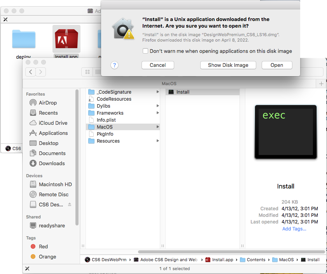
Task: Select the CodeResources file
Action: 123,99
